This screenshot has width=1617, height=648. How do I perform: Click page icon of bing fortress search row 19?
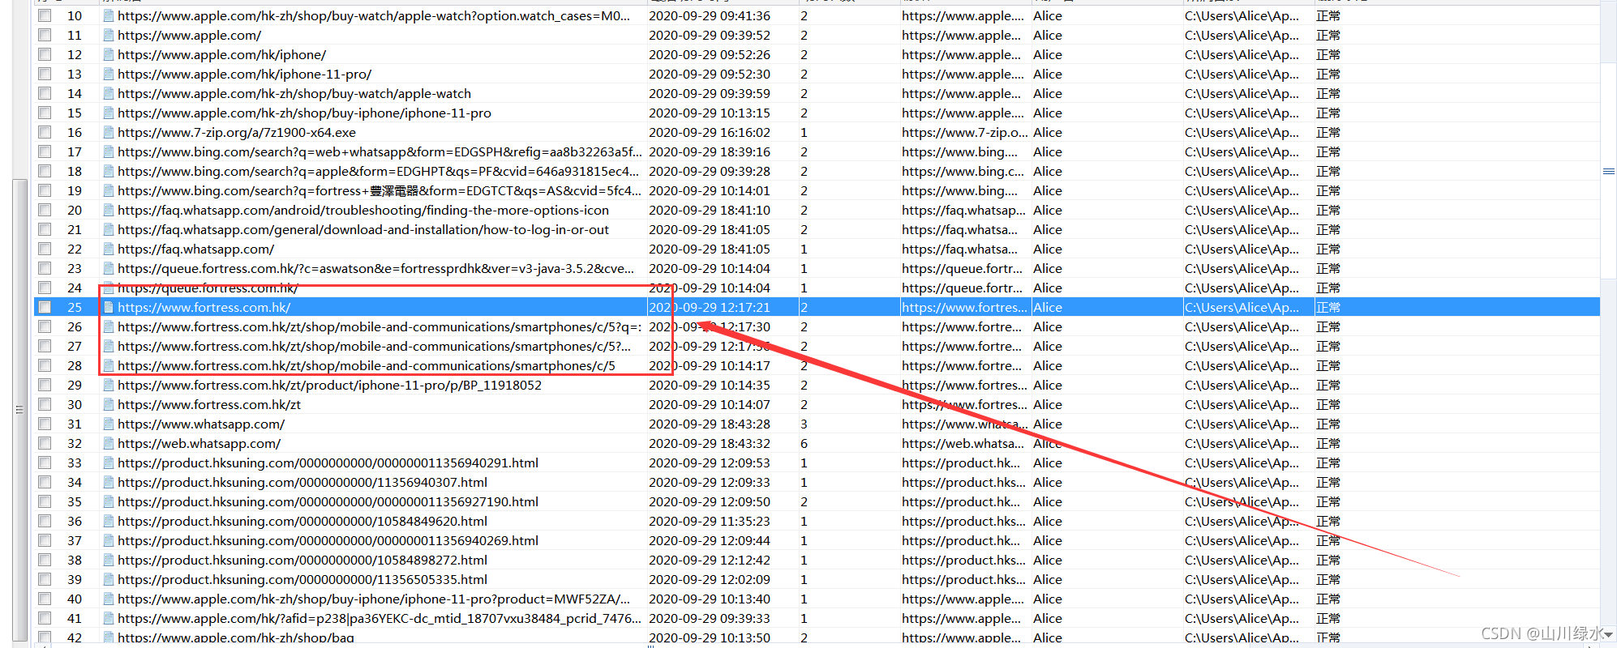pos(108,190)
